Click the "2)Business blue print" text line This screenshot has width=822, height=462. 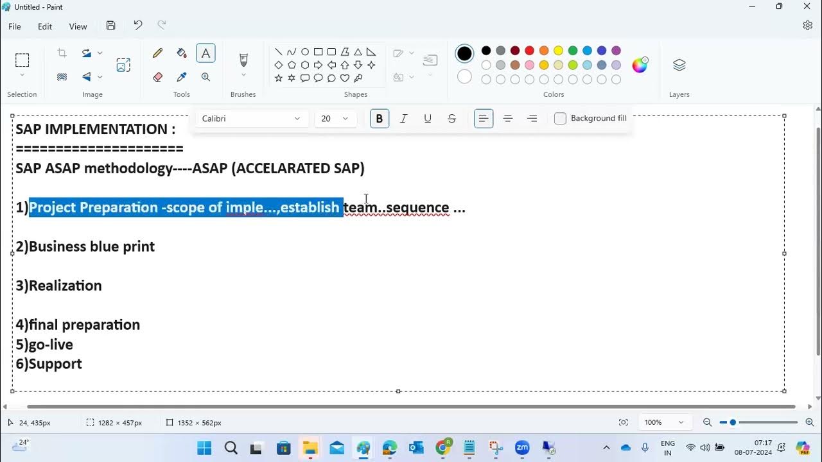[85, 246]
